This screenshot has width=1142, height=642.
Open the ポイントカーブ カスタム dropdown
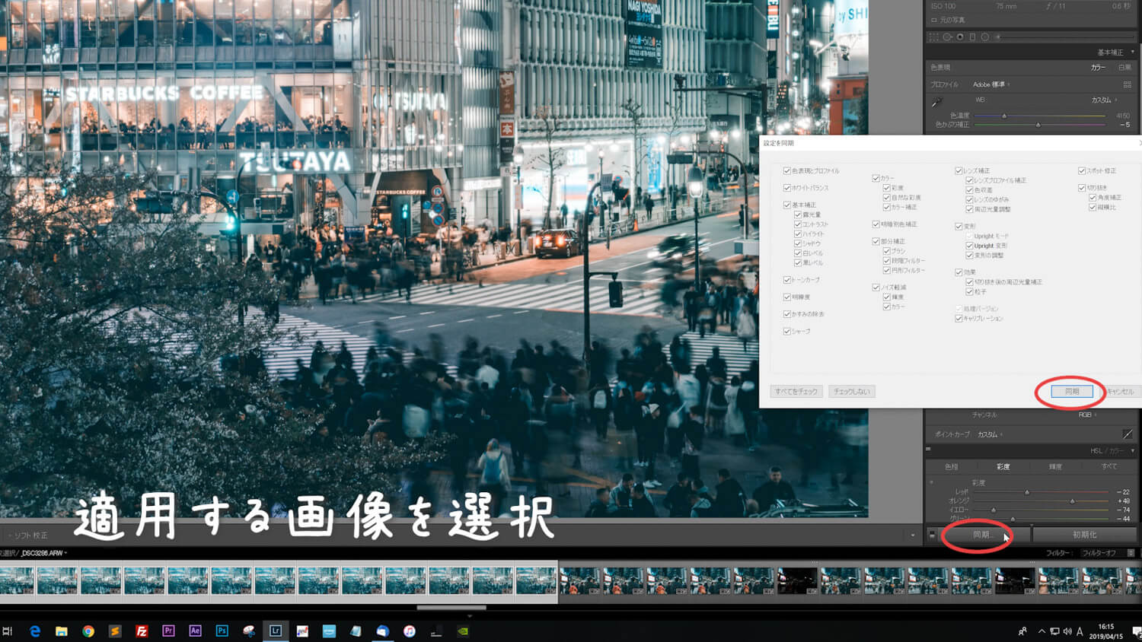pos(990,434)
